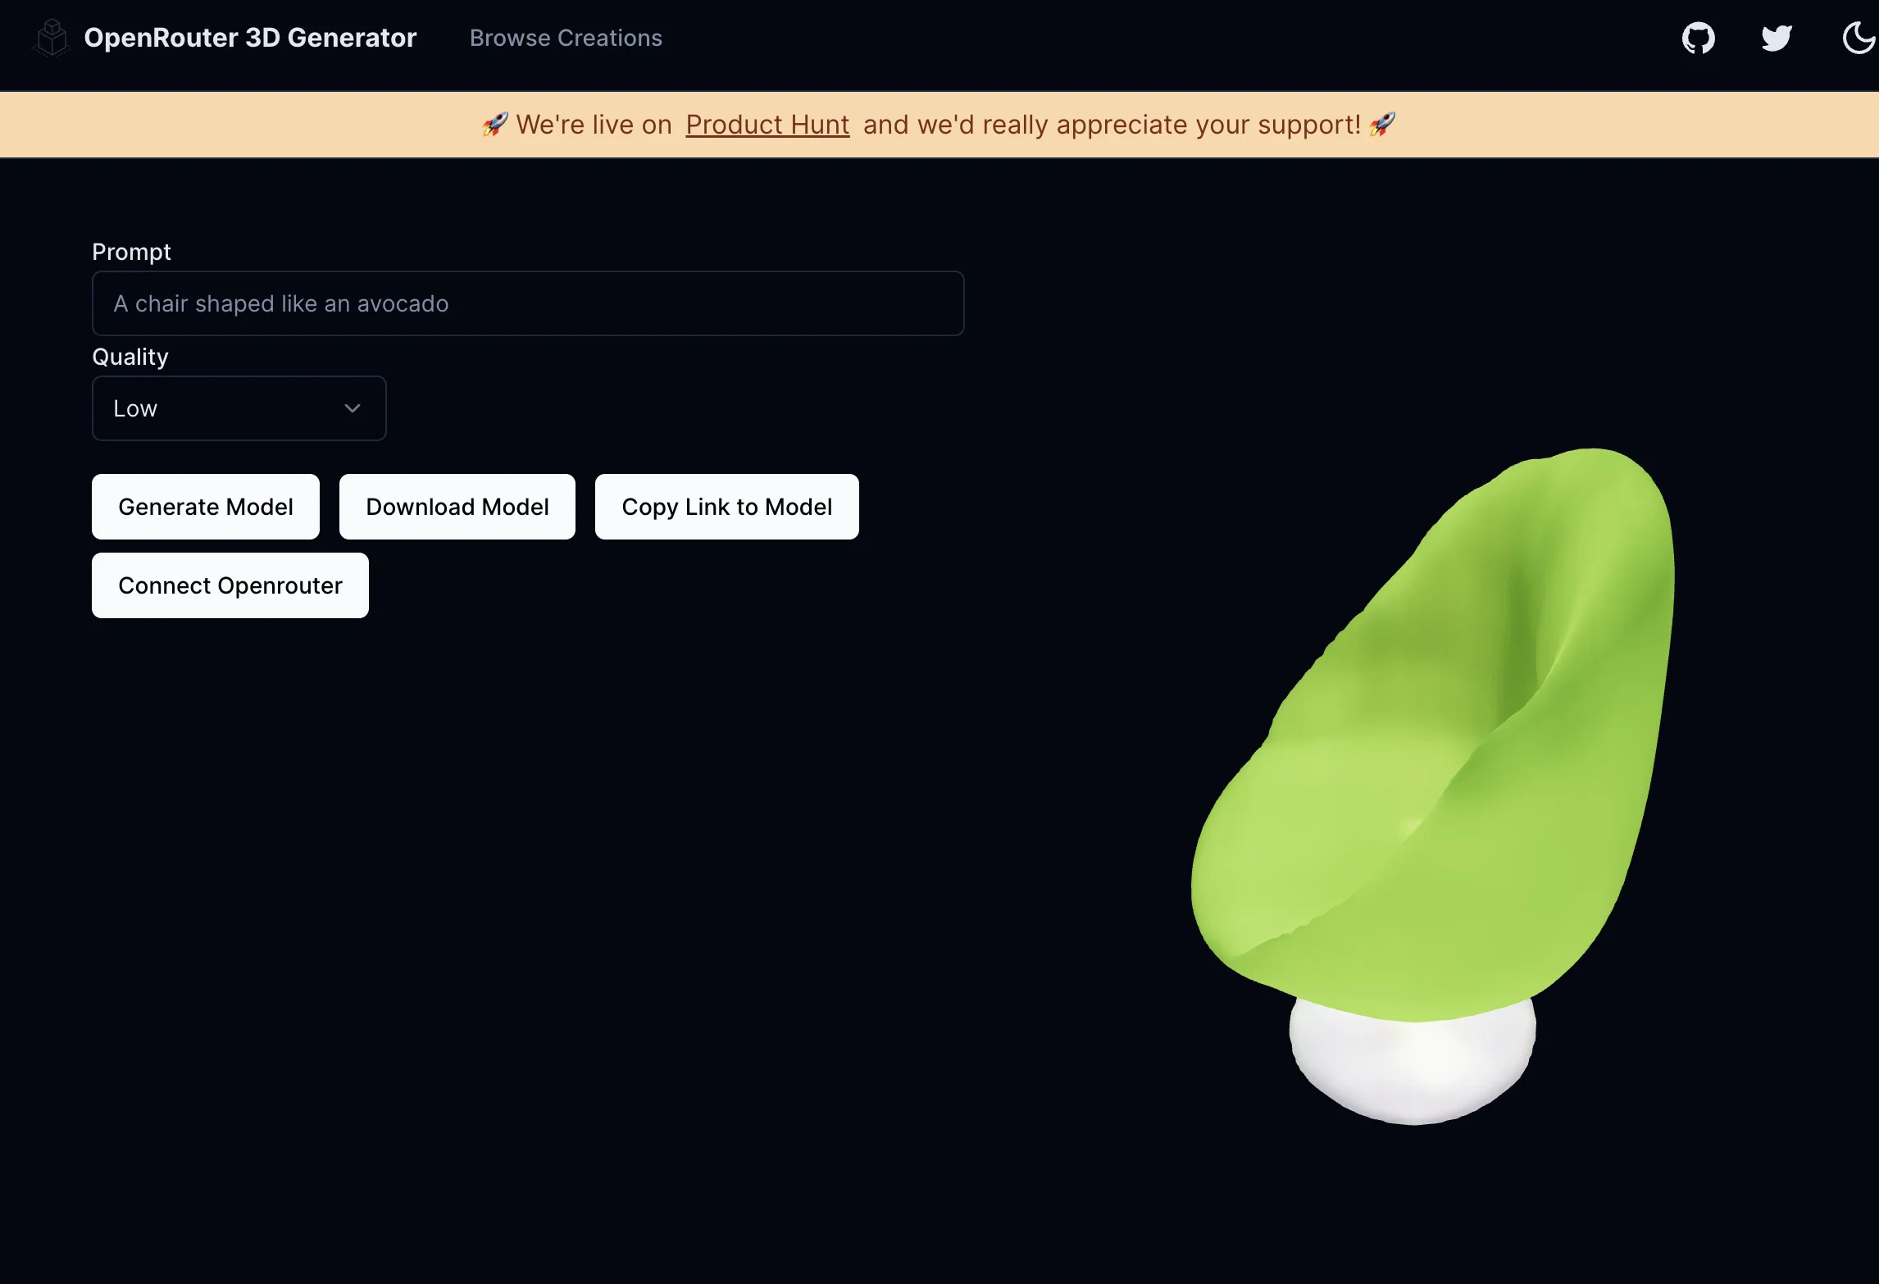
Task: Click the Connect Openrouter button
Action: pos(230,585)
